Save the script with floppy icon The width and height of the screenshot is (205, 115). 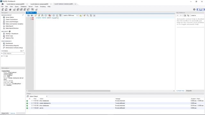(x=32, y=15)
